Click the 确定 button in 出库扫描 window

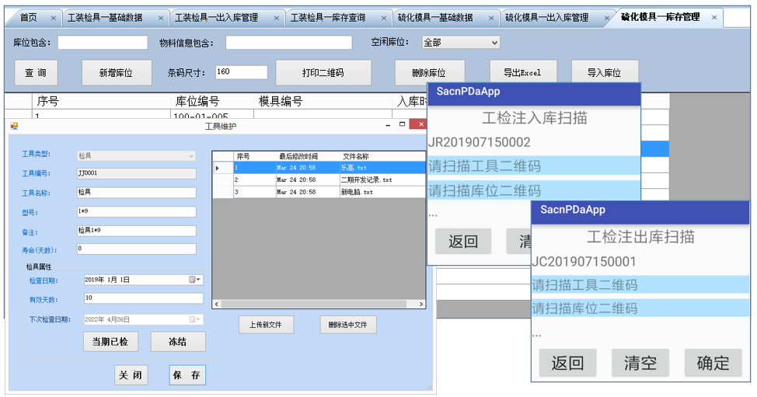(713, 363)
